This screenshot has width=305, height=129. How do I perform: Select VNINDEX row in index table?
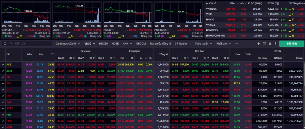(x=255, y=9)
